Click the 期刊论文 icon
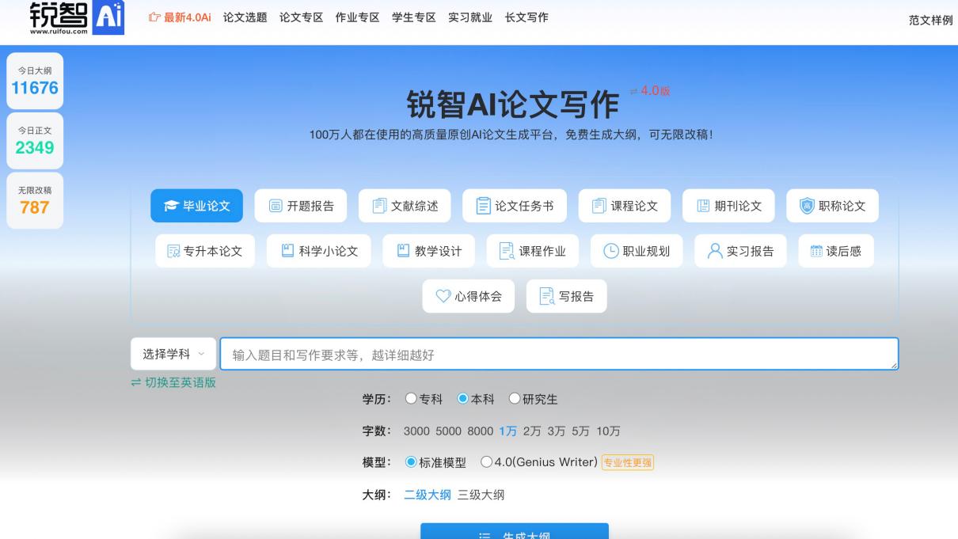958x539 pixels. click(703, 206)
